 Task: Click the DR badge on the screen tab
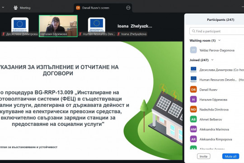(x=78, y=8)
